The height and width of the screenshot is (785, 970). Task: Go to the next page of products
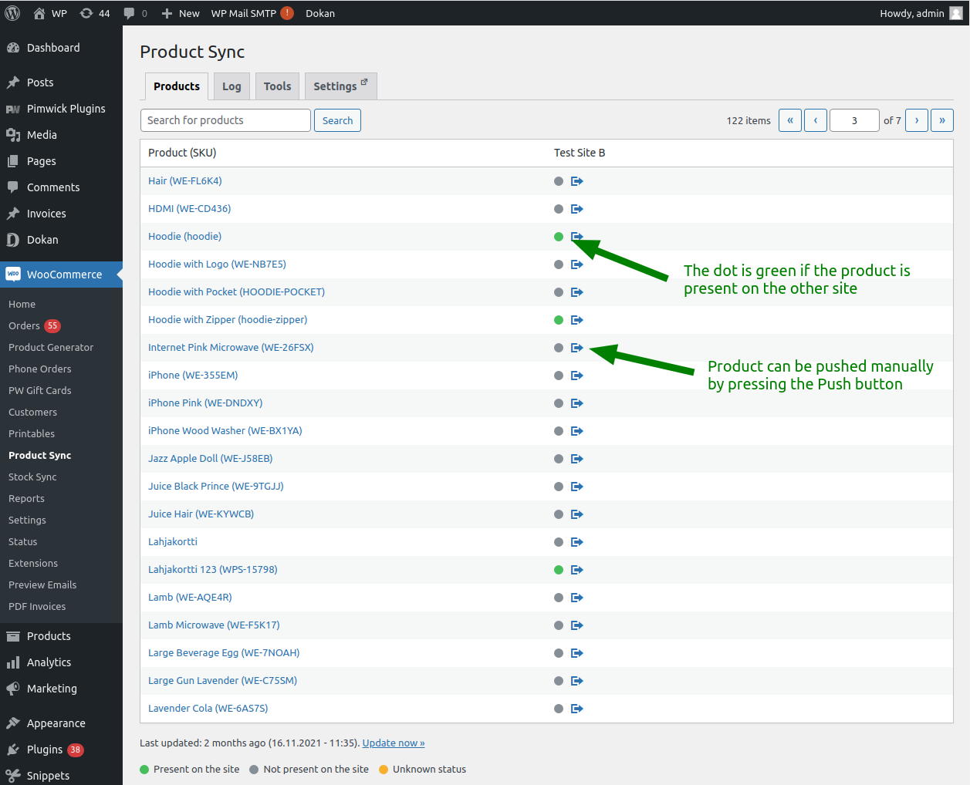pyautogui.click(x=916, y=120)
